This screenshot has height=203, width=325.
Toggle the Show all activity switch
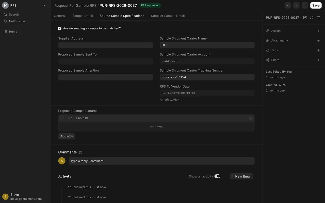217,176
